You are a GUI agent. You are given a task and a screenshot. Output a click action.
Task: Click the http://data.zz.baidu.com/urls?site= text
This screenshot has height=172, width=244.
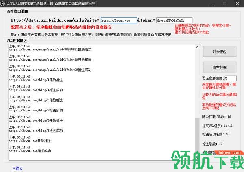coord(55,20)
